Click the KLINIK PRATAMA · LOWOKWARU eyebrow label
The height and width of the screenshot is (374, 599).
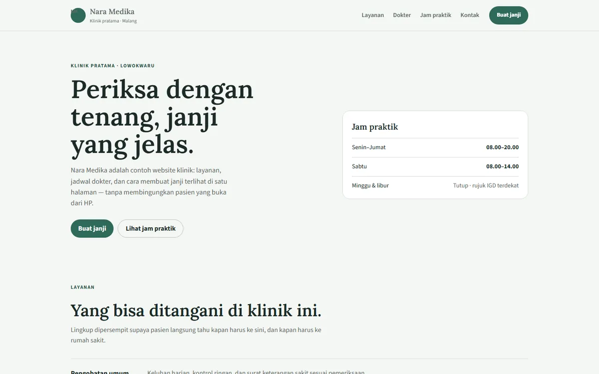pos(113,65)
